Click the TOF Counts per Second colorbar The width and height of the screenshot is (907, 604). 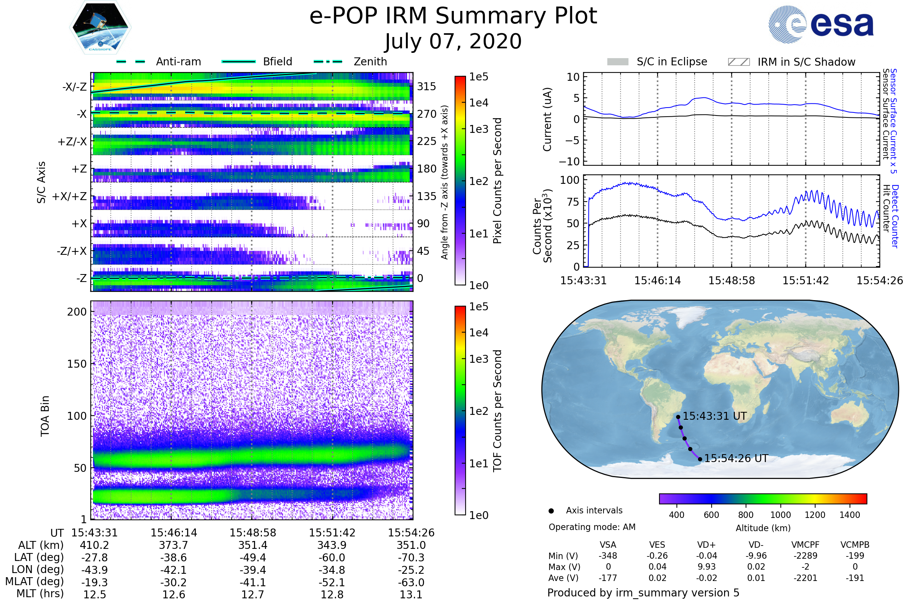(460, 410)
